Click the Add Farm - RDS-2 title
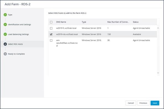The height and width of the screenshot is (109, 164). click(x=17, y=4)
